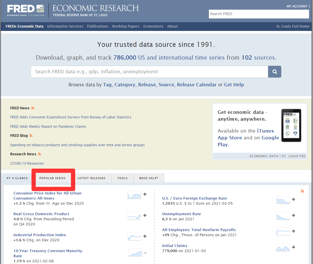
Task: Open the Unemployment Rate sparkline chart
Action: tap(283, 216)
